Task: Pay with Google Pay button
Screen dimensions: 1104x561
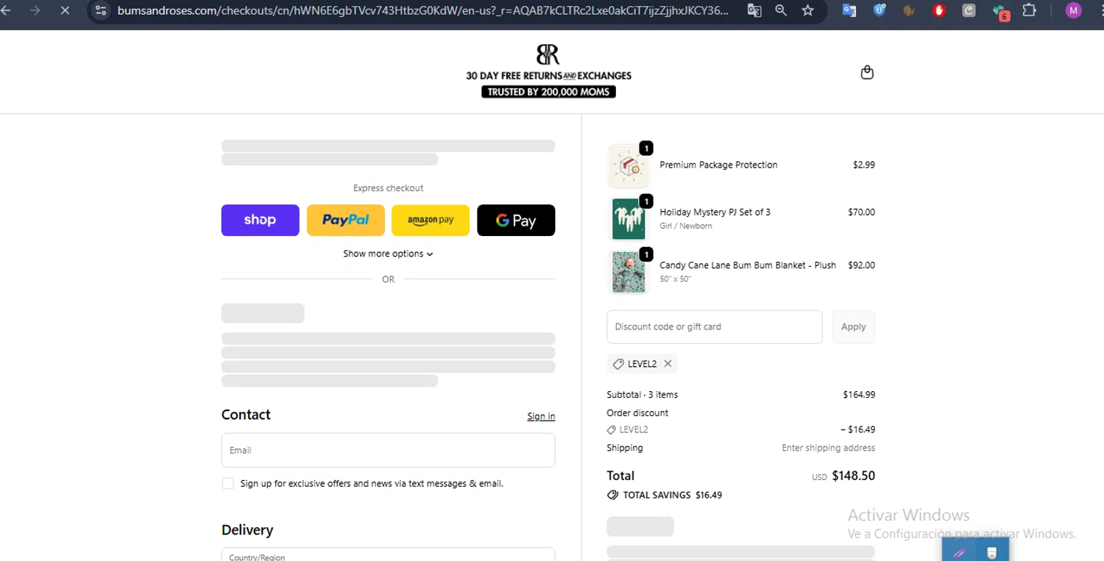Action: click(x=516, y=220)
